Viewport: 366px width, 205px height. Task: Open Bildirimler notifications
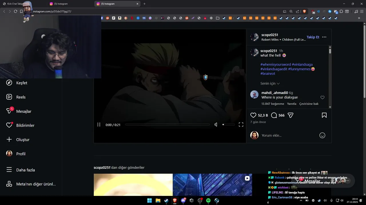coord(20,125)
